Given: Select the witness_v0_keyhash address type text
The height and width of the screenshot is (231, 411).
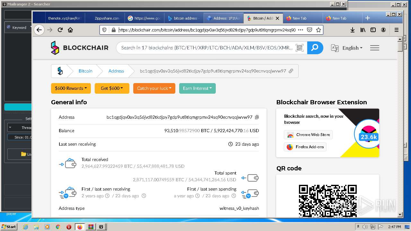Looking at the screenshot, I should point(239,208).
